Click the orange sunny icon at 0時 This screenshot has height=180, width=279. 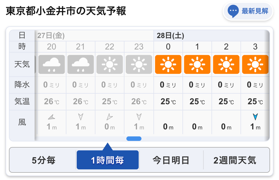tap(168, 64)
